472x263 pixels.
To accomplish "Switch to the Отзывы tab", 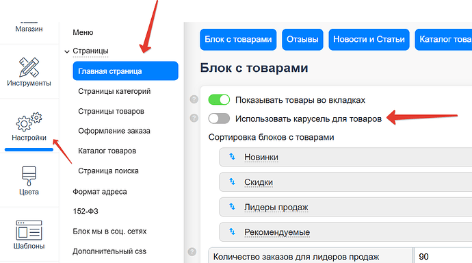I will 302,40.
